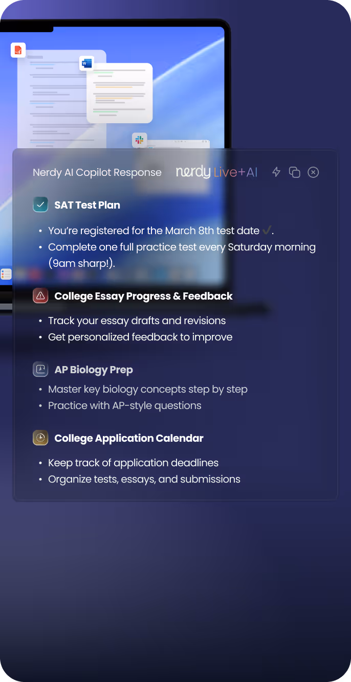The height and width of the screenshot is (682, 351).
Task: Toggle the SAT Test Plan checkmark box
Action: [x=40, y=205]
